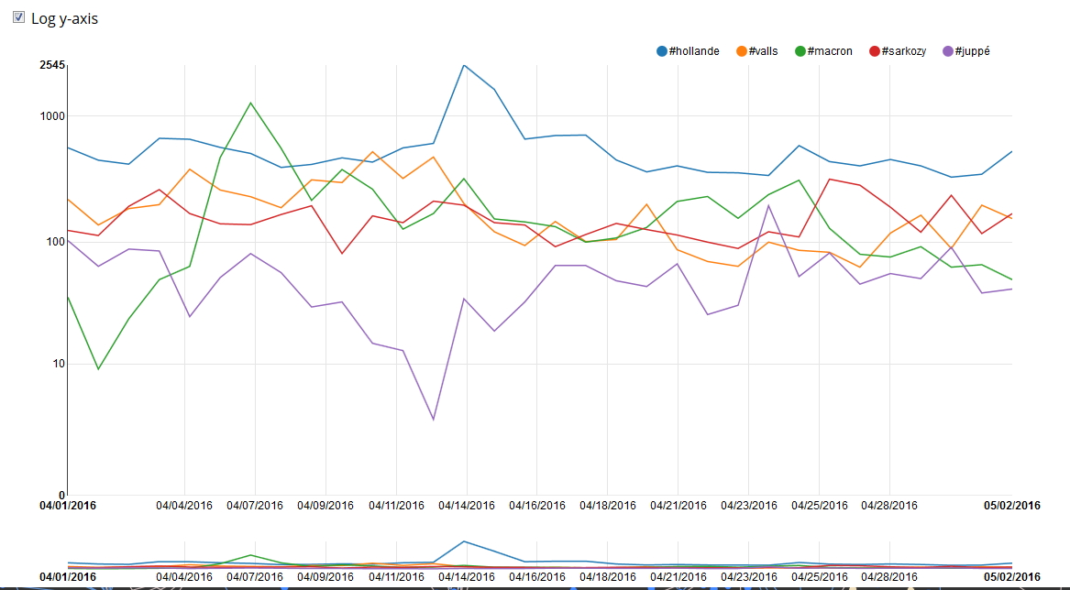Image resolution: width=1070 pixels, height=590 pixels.
Task: Click the 2545 y-axis maximum label
Action: [52, 65]
